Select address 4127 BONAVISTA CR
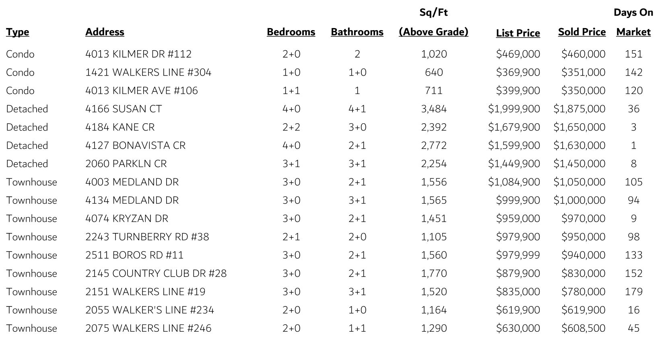The width and height of the screenshot is (664, 341). 135,145
